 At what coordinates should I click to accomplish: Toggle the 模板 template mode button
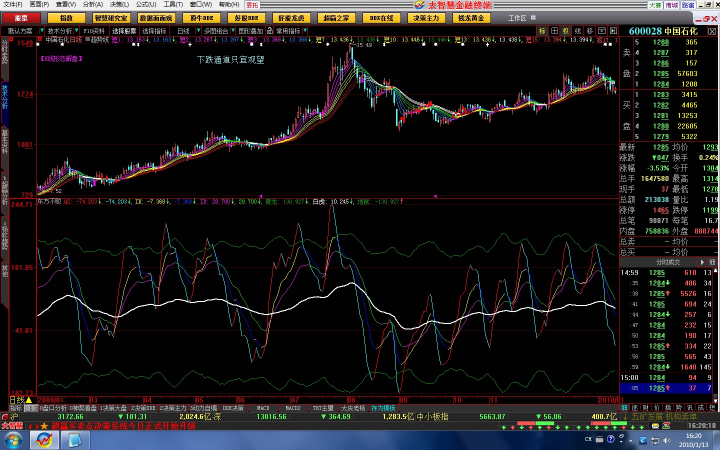[x=31, y=408]
